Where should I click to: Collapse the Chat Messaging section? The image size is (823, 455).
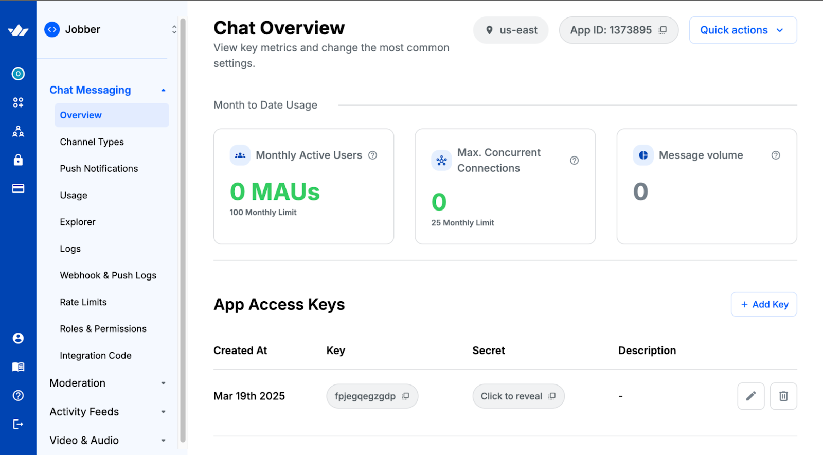click(x=163, y=90)
